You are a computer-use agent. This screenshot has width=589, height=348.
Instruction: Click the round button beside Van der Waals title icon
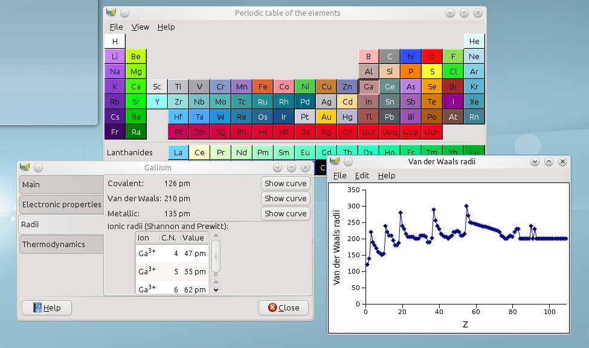348,161
